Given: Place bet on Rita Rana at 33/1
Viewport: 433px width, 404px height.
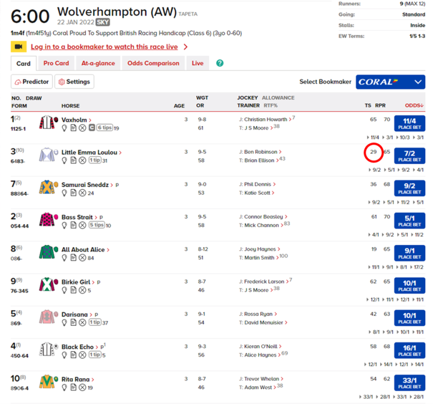Looking at the screenshot, I should coord(409,383).
